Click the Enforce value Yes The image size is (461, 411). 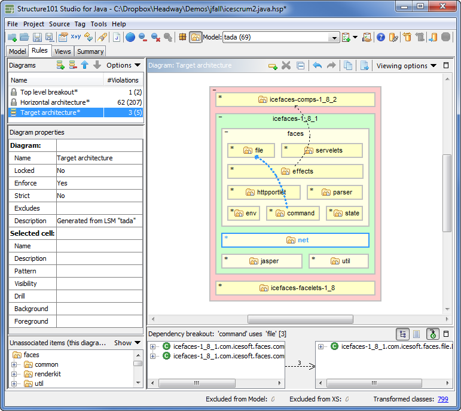[99, 183]
